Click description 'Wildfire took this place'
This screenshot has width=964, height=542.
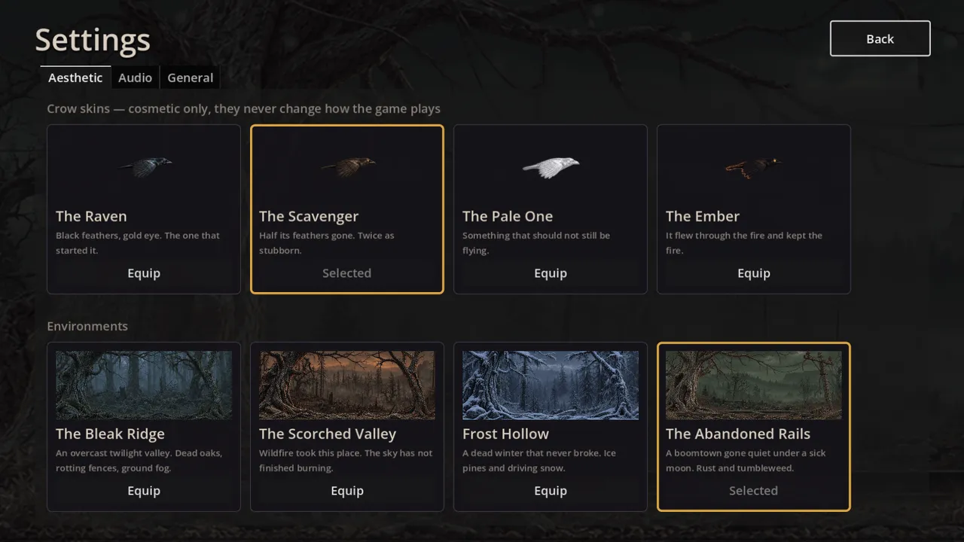coord(346,460)
